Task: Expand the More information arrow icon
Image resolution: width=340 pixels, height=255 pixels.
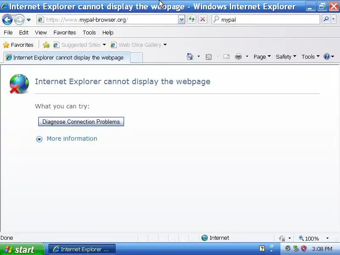Action: coord(39,139)
